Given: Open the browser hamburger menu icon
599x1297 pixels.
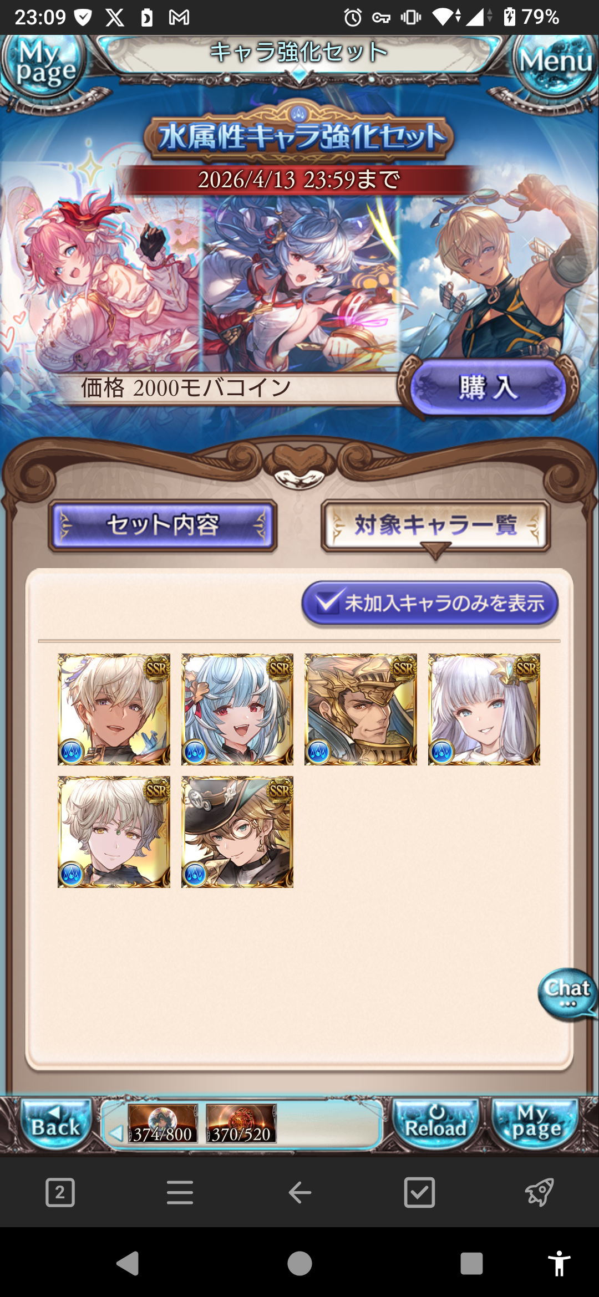Looking at the screenshot, I should click(180, 1192).
